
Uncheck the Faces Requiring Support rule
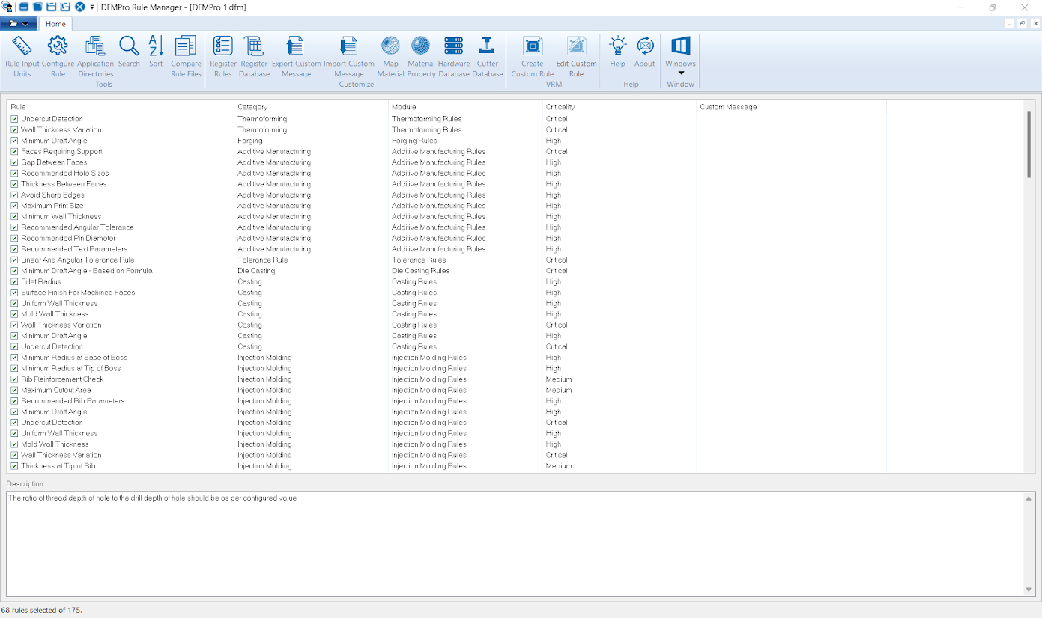point(14,152)
